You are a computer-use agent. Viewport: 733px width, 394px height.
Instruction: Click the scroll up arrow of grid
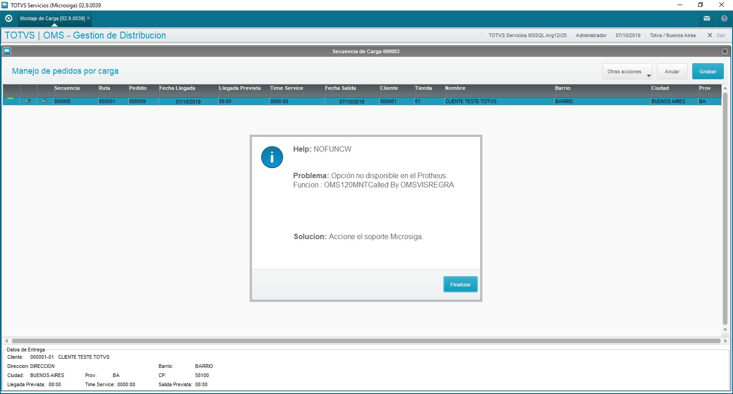pyautogui.click(x=725, y=88)
